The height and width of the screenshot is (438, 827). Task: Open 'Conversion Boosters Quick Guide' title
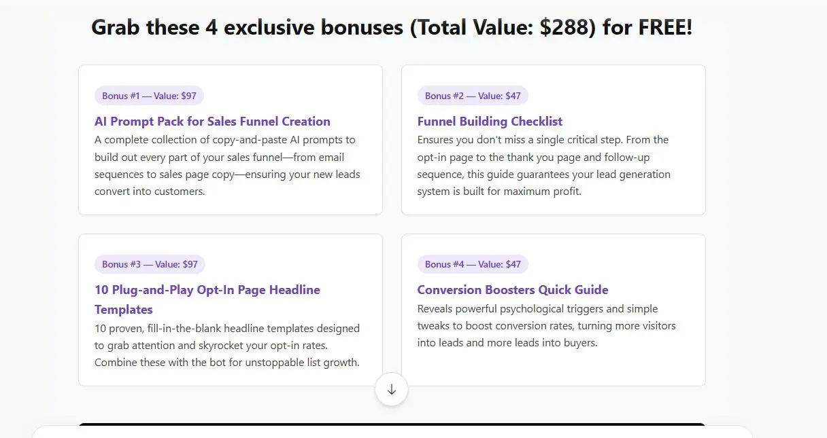(512, 290)
